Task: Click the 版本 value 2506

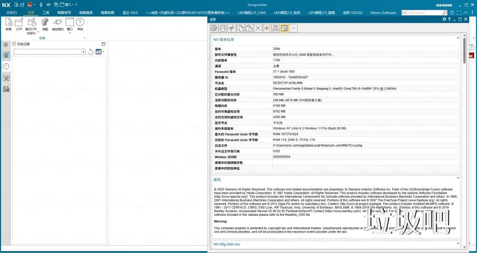Action: pyautogui.click(x=277, y=48)
